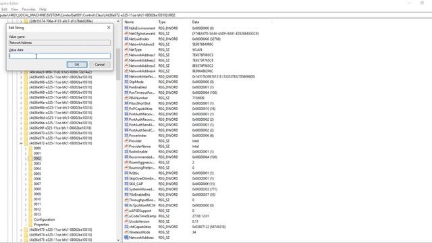
Task: Select the {4d36e96a-e325-11ce-bfc1-08002be10318} key
Action: (61, 103)
